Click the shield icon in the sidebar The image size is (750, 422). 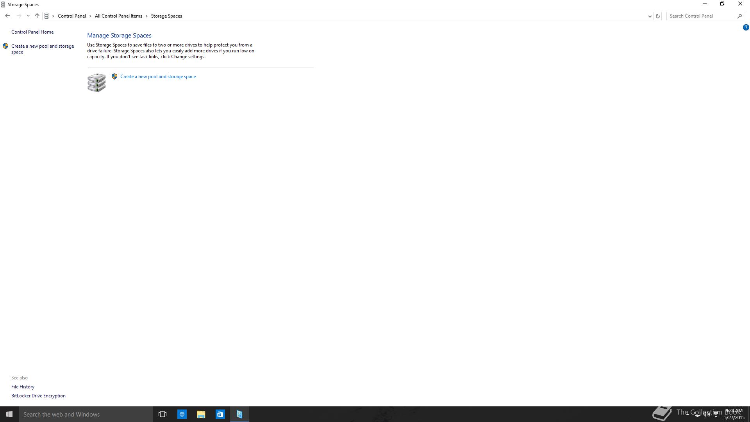coord(5,46)
